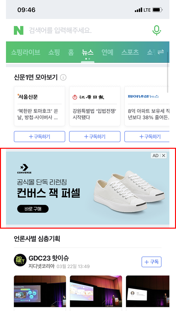The width and height of the screenshot is (176, 311).
Task: Subscribe to 서울신문 with 구독하기 button
Action: [39, 137]
